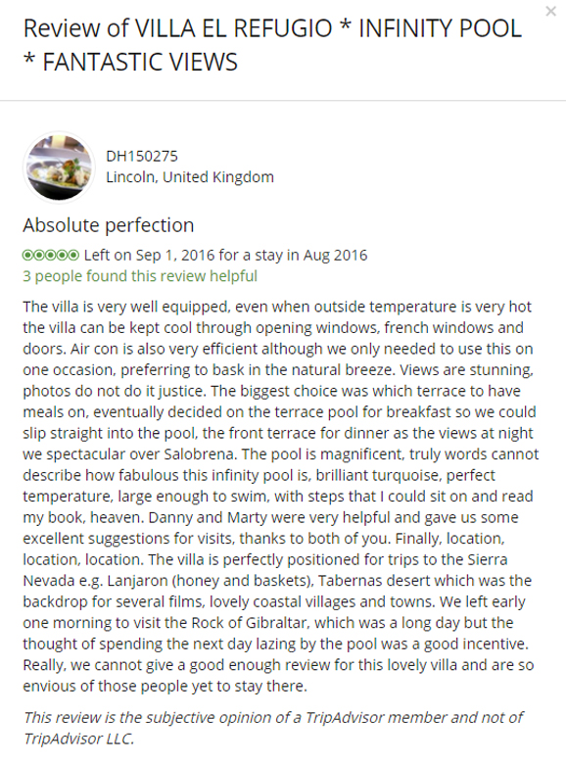
Task: Click the username DH150275
Action: (142, 156)
